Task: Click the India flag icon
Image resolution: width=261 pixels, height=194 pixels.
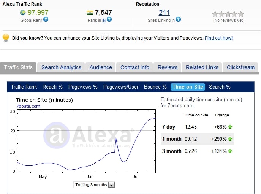Action: coord(90,13)
